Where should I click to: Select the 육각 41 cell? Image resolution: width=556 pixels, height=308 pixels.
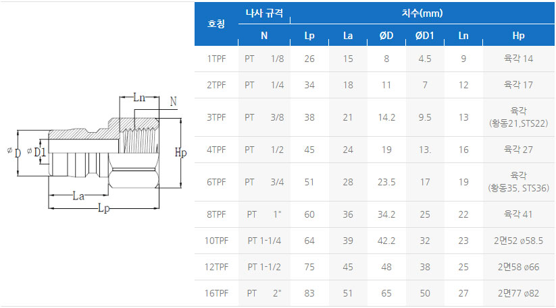(518, 214)
